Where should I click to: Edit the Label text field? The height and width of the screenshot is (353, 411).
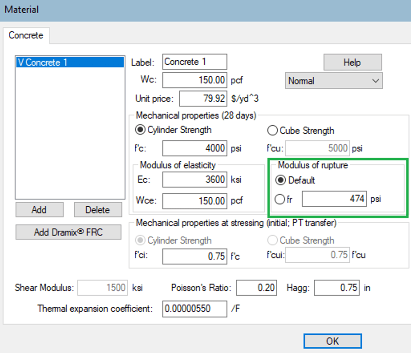(x=195, y=62)
